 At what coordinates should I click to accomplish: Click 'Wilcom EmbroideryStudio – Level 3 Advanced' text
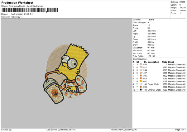pyautogui.click(x=22, y=6)
